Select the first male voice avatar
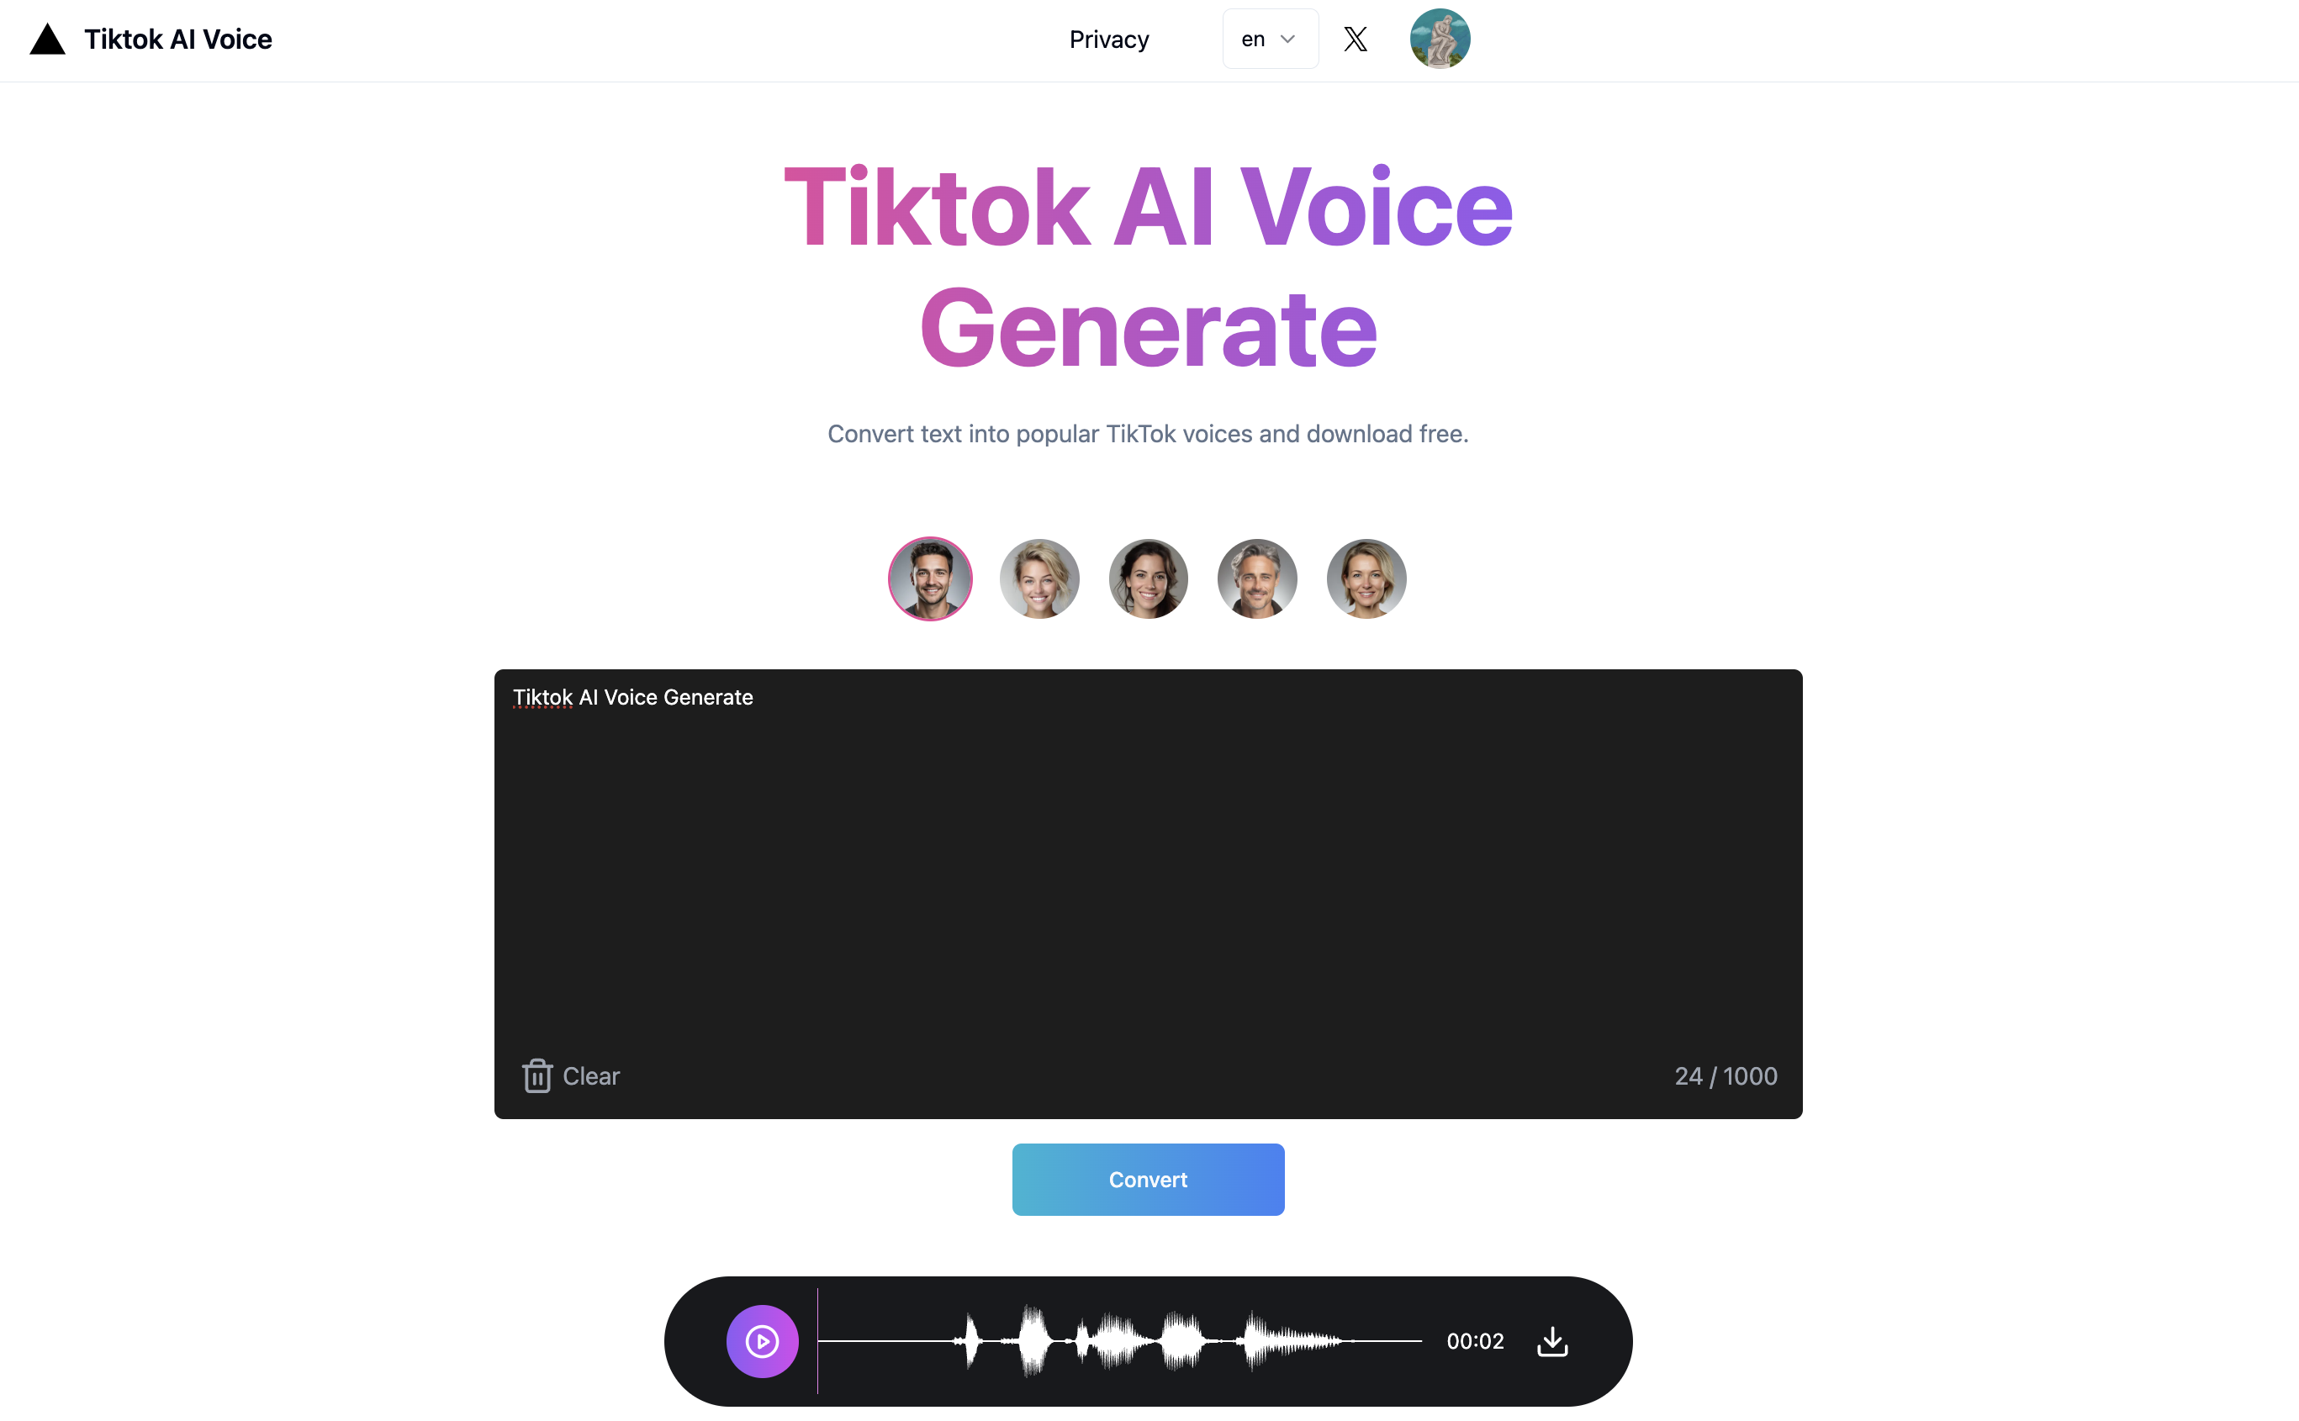 tap(929, 578)
